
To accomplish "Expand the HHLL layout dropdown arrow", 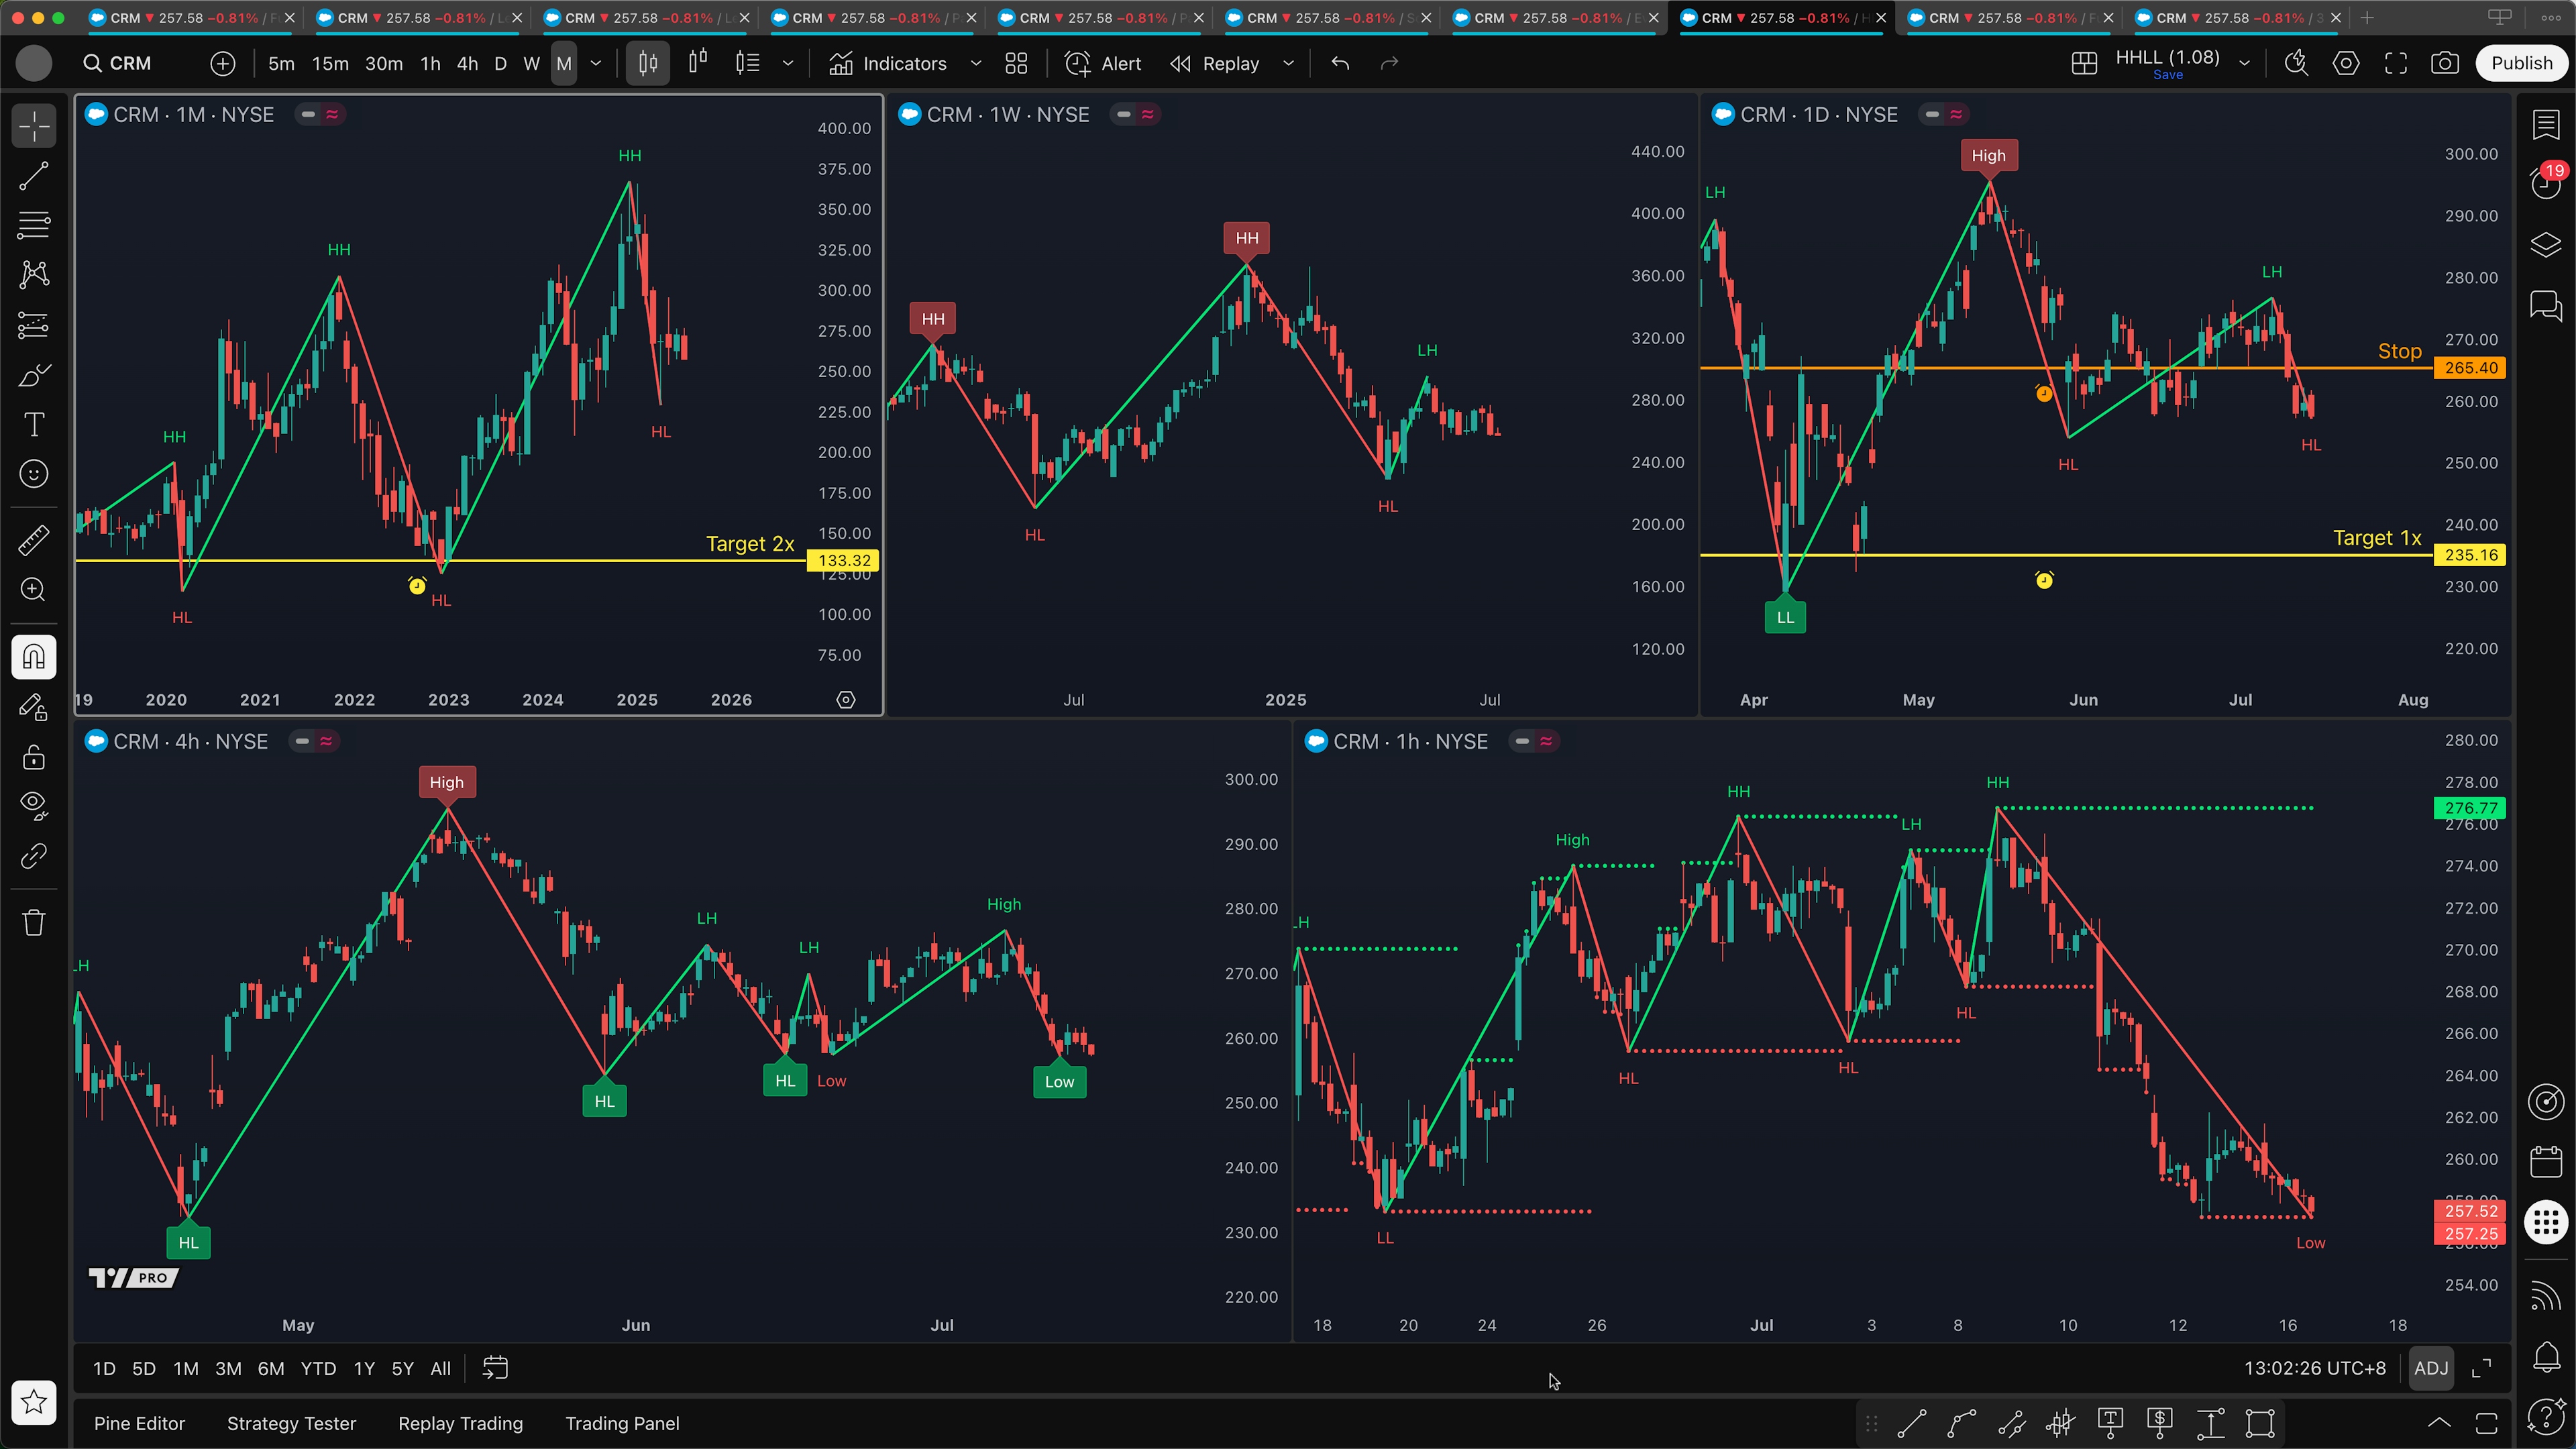I will click(2244, 63).
